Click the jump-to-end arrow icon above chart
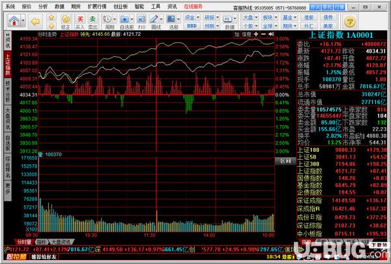This screenshot has height=264, width=391. [271, 34]
